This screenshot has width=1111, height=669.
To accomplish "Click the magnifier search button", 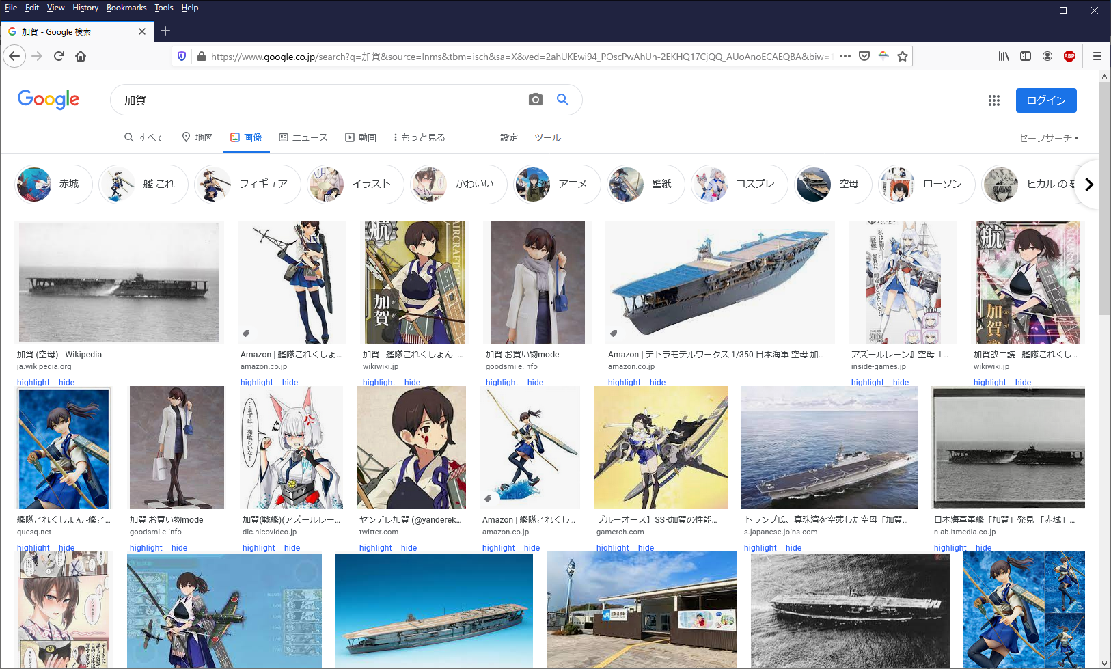I will point(562,100).
